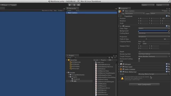Disable the GUILayer component checkbox

click(123, 64)
